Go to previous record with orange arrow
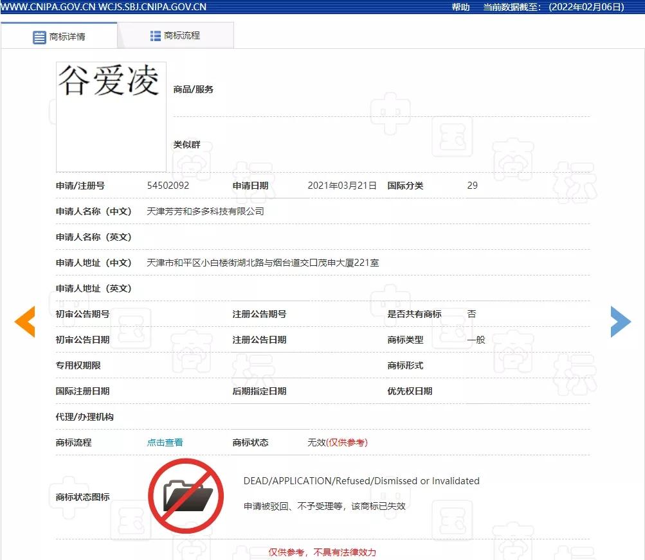The width and height of the screenshot is (645, 560). (24, 321)
